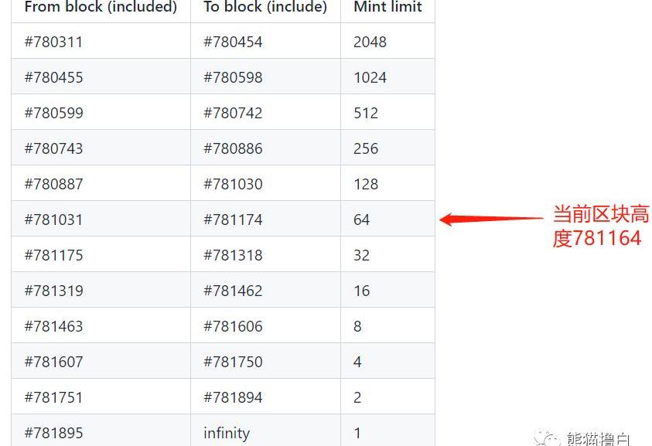Click the WeChat watermark logo icon
The width and height of the screenshot is (652, 446).
[551, 438]
